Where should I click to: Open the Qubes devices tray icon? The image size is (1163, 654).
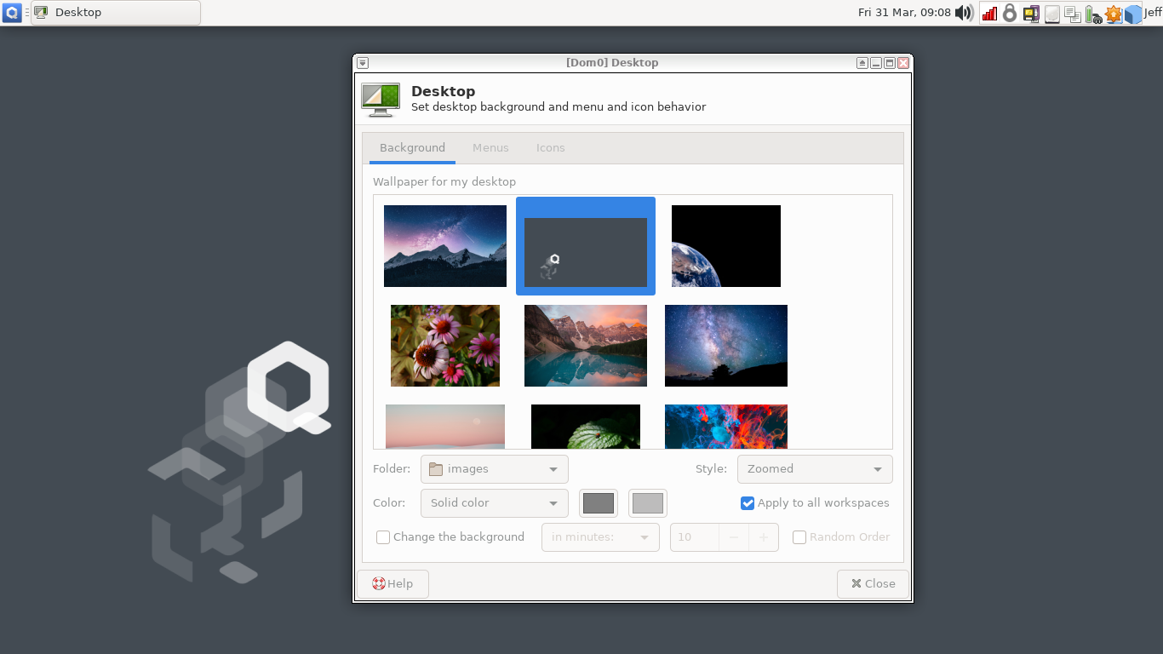[1031, 14]
